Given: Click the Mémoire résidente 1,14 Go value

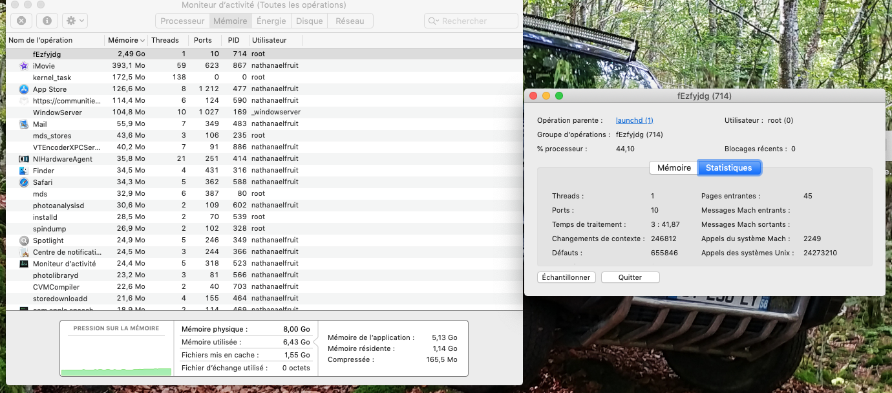Looking at the screenshot, I should pos(445,348).
